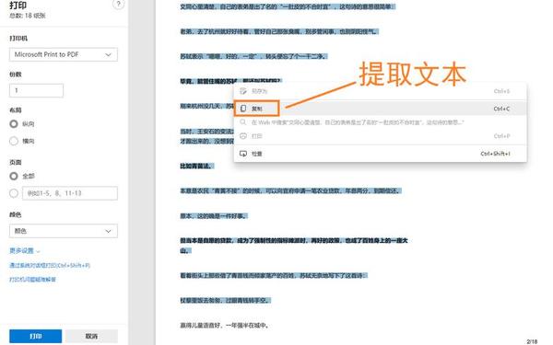Image resolution: width=553 pixels, height=345 pixels.
Task: Click the unselected last line ending 一年强半在城中。
Action: tap(225, 326)
